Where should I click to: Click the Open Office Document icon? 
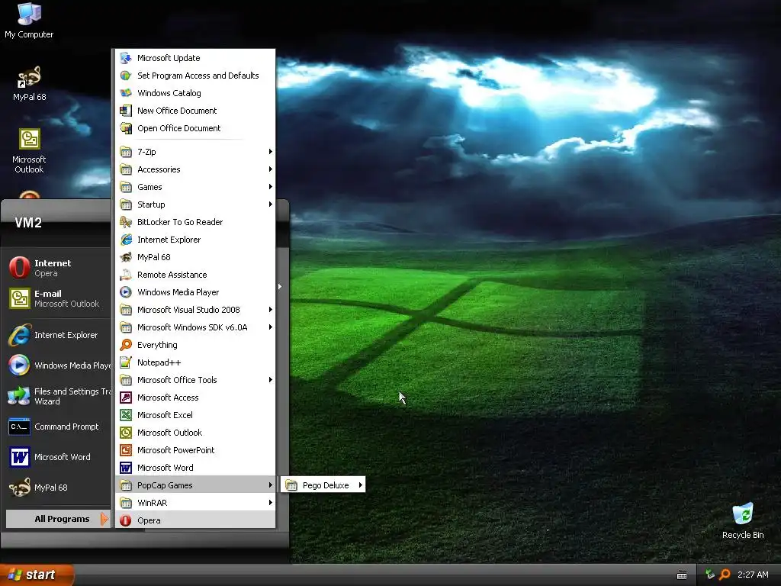coord(126,128)
